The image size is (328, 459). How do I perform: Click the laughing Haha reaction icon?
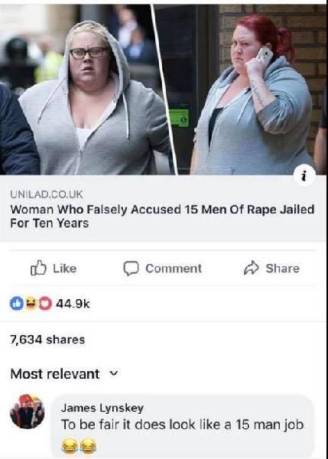pos(31,304)
